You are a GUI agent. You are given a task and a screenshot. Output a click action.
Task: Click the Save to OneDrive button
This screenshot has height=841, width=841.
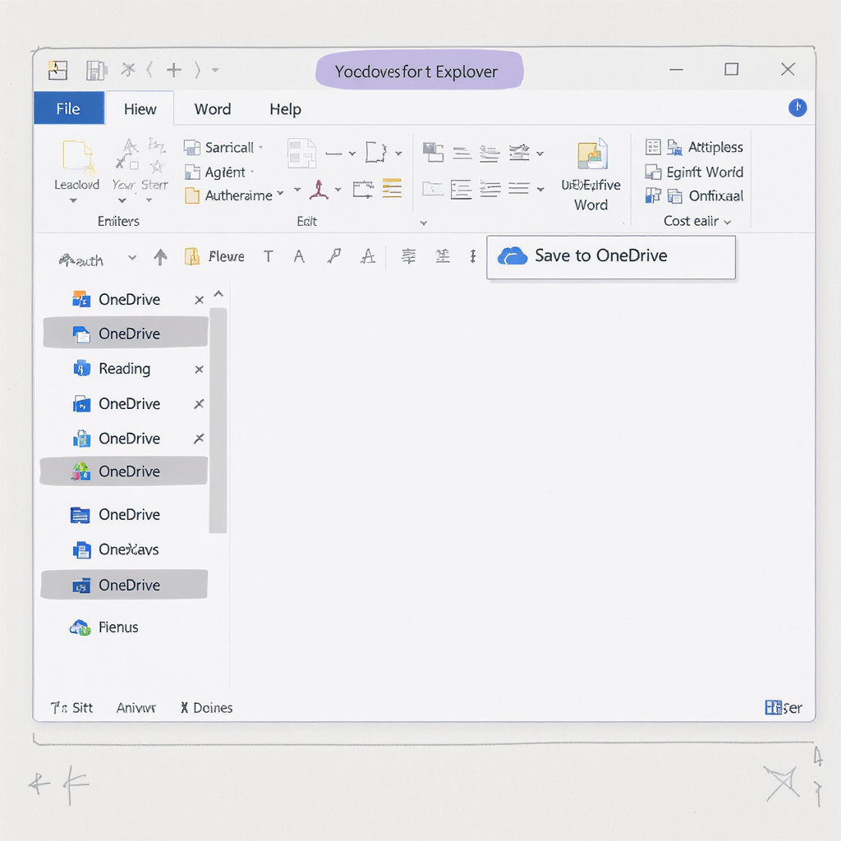[611, 257]
